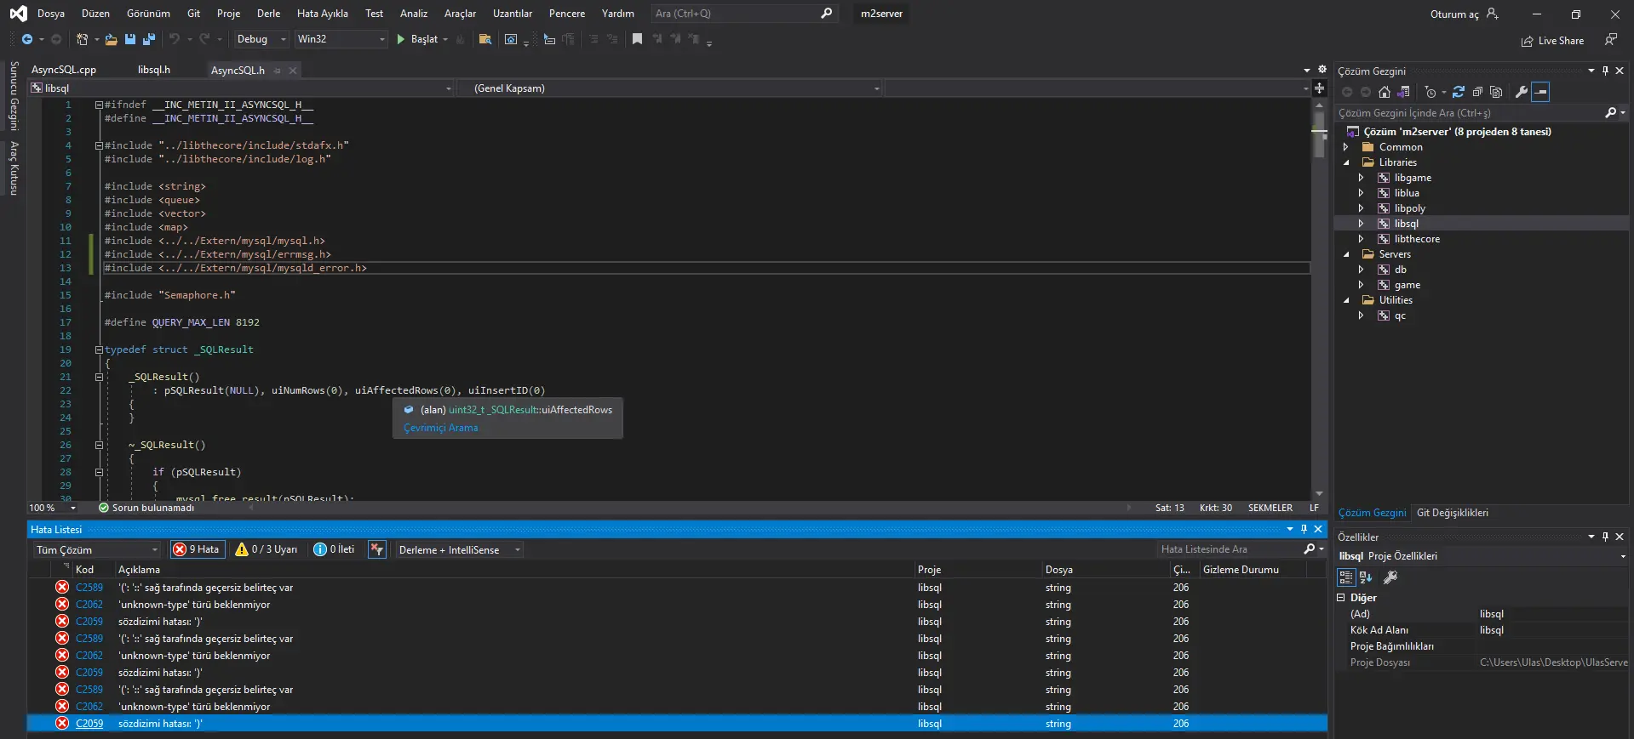Viewport: 1634px width, 739px height.
Task: Close the AsyncSQL.h tab
Action: (x=293, y=71)
